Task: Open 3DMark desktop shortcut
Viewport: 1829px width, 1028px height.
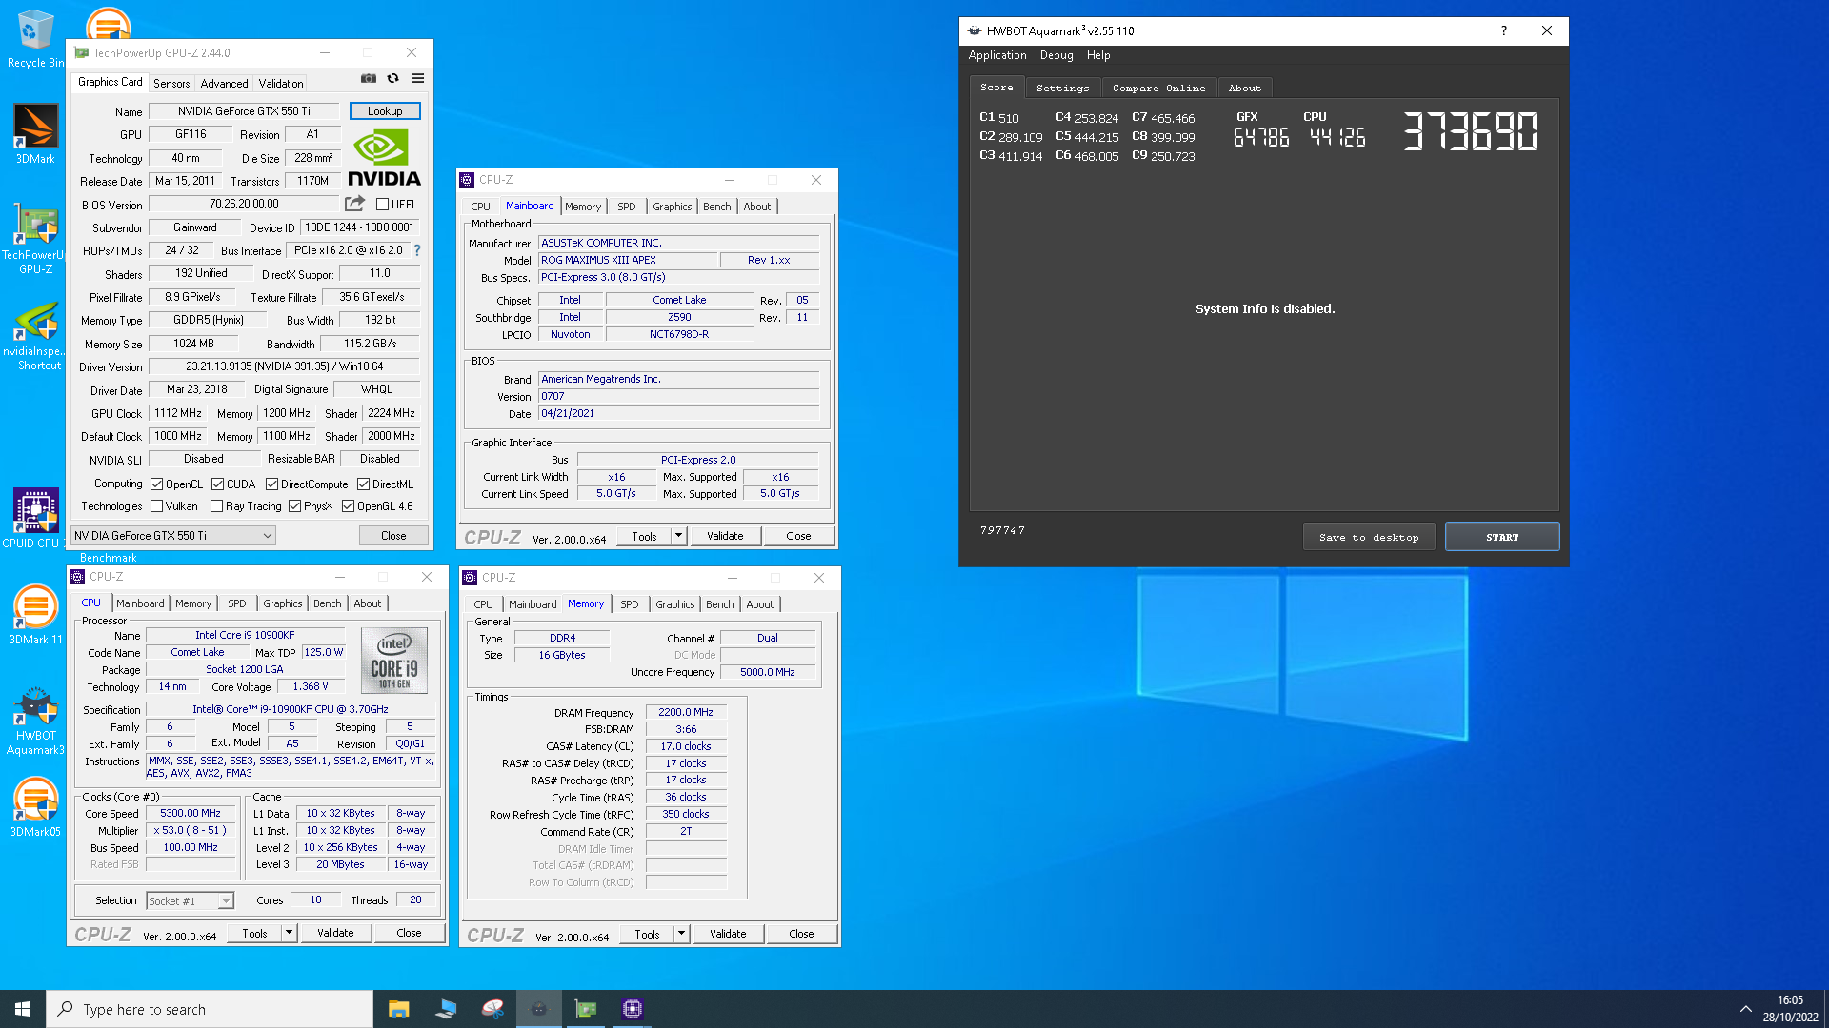Action: point(35,134)
